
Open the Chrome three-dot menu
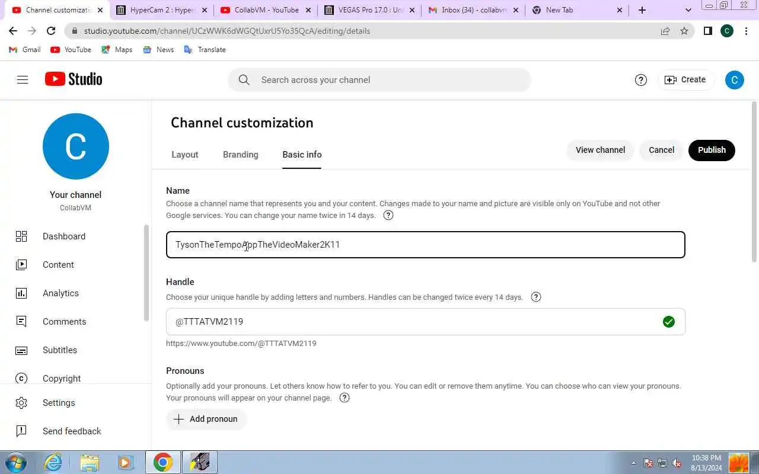click(747, 31)
